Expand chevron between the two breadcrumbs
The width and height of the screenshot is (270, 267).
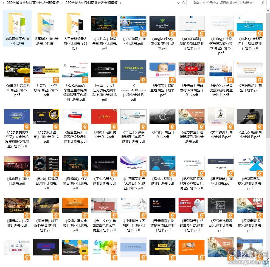pos(62,3)
